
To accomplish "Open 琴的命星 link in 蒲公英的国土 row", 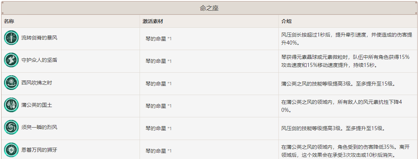I will click(156, 106).
